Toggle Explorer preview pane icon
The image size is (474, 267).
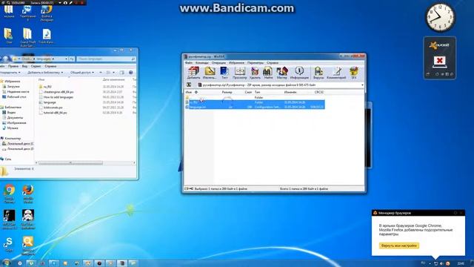pyautogui.click(x=121, y=73)
